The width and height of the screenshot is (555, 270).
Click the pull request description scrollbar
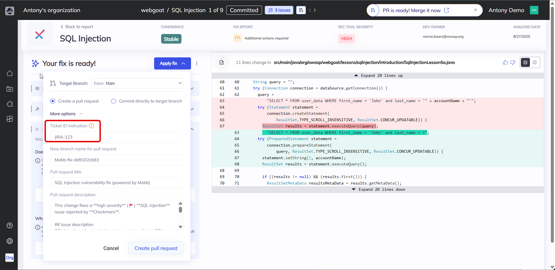(x=180, y=210)
